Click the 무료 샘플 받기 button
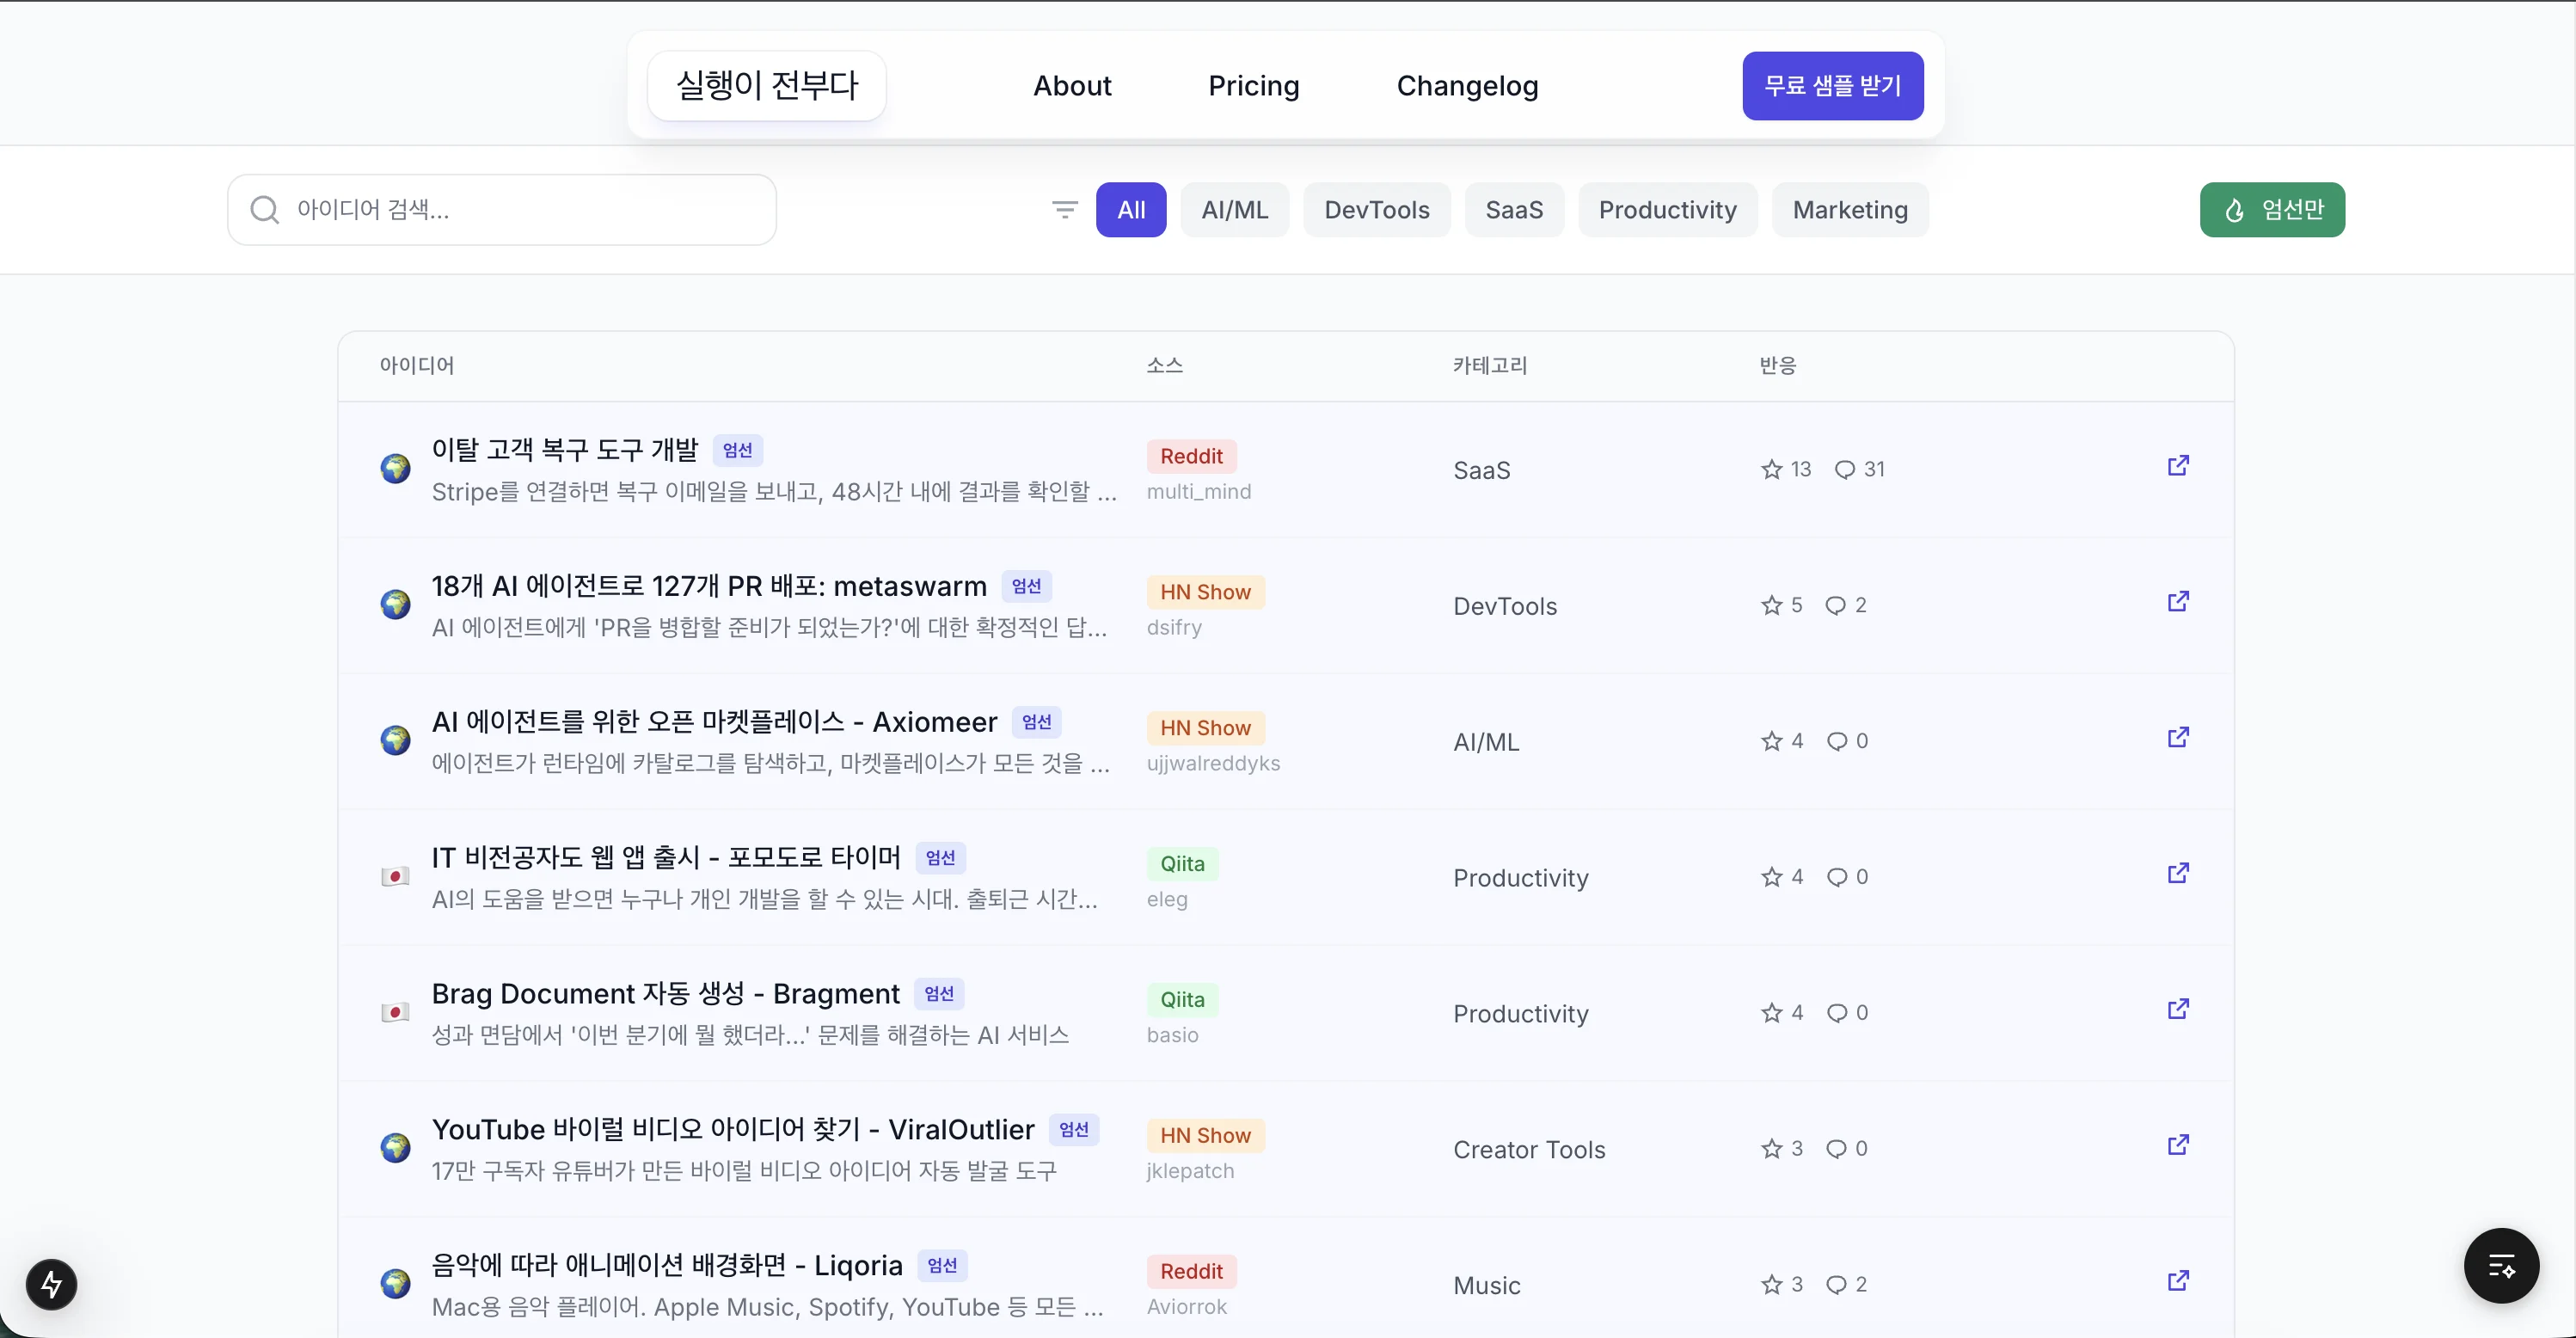This screenshot has width=2576, height=1338. pyautogui.click(x=1831, y=86)
